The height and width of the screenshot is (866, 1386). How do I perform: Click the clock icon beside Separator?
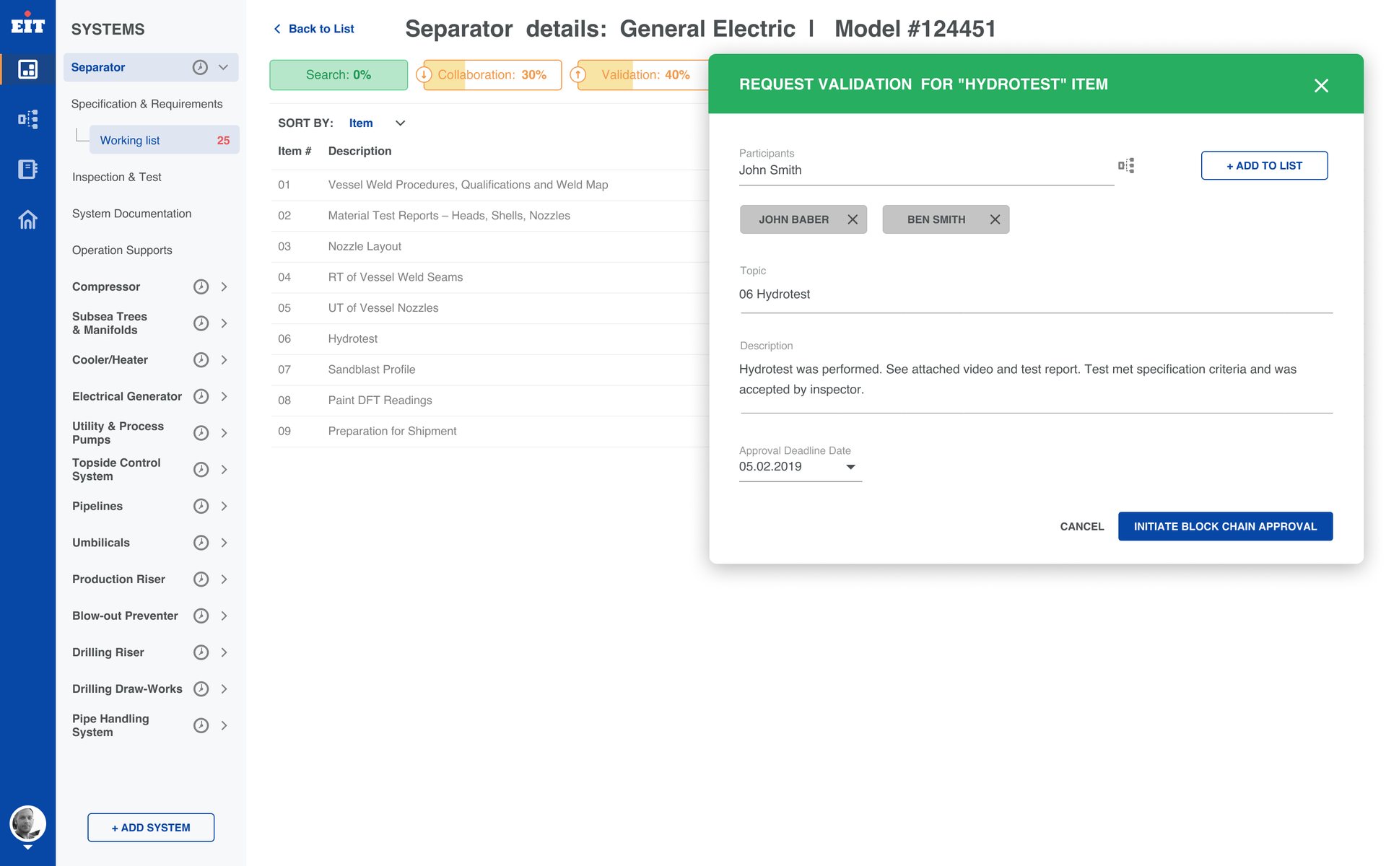pos(200,67)
